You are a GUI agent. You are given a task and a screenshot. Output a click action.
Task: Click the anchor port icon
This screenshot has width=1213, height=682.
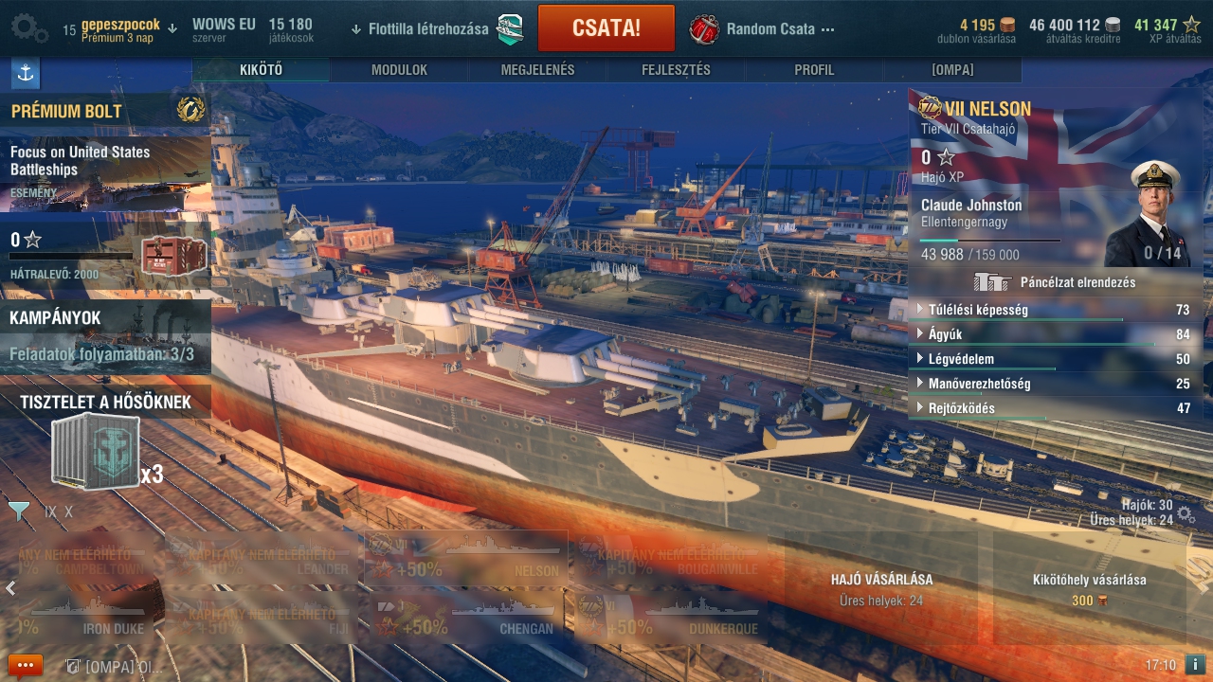(26, 73)
